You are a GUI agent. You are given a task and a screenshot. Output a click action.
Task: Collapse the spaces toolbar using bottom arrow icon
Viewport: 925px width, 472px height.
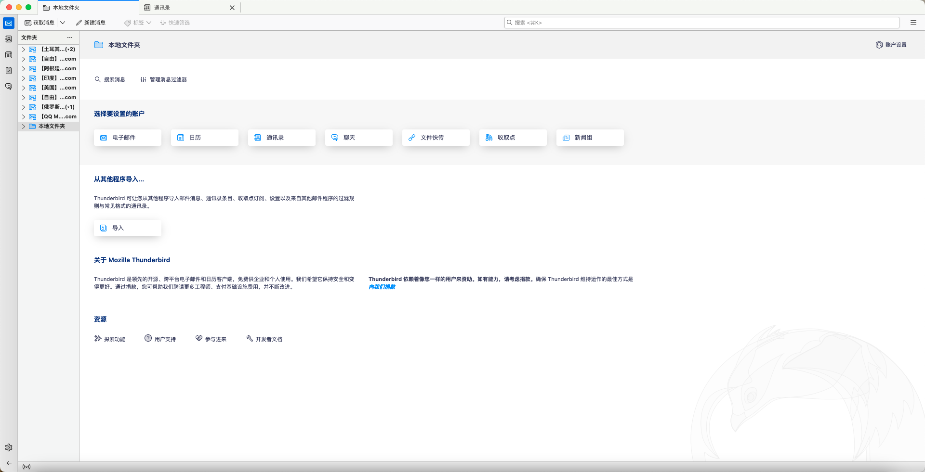(9, 463)
